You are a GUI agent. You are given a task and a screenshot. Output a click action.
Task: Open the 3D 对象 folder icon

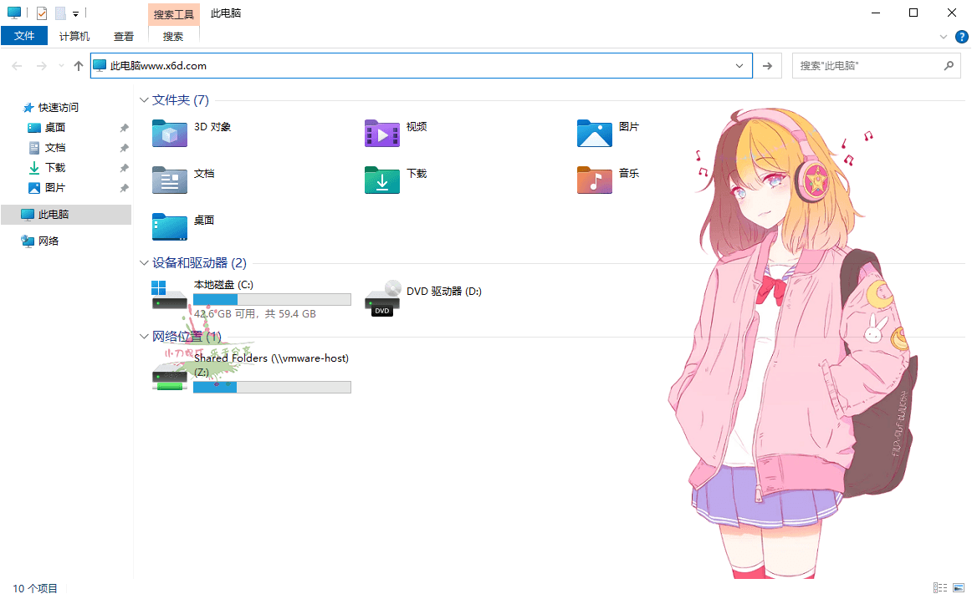tap(170, 133)
